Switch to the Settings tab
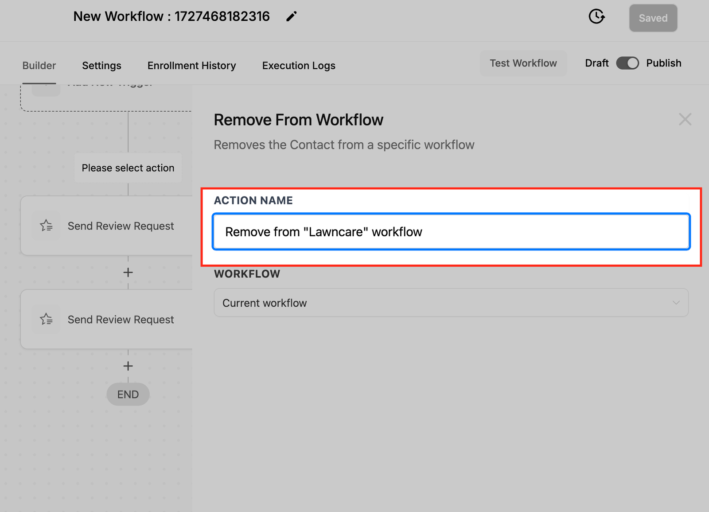The height and width of the screenshot is (512, 709). click(101, 66)
